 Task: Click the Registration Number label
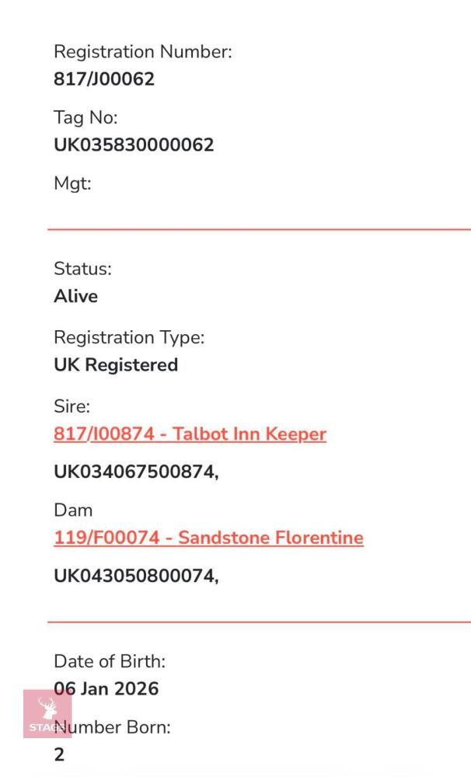143,52
